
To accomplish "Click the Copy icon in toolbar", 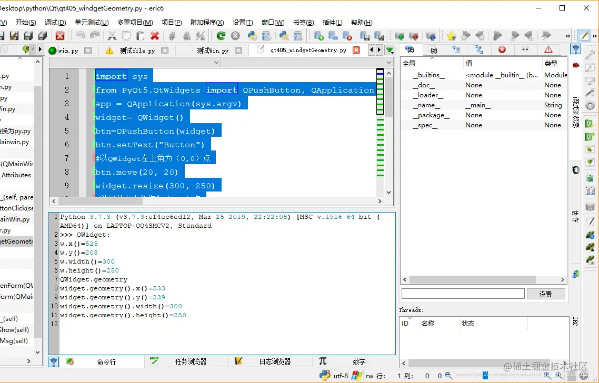I will (126, 36).
